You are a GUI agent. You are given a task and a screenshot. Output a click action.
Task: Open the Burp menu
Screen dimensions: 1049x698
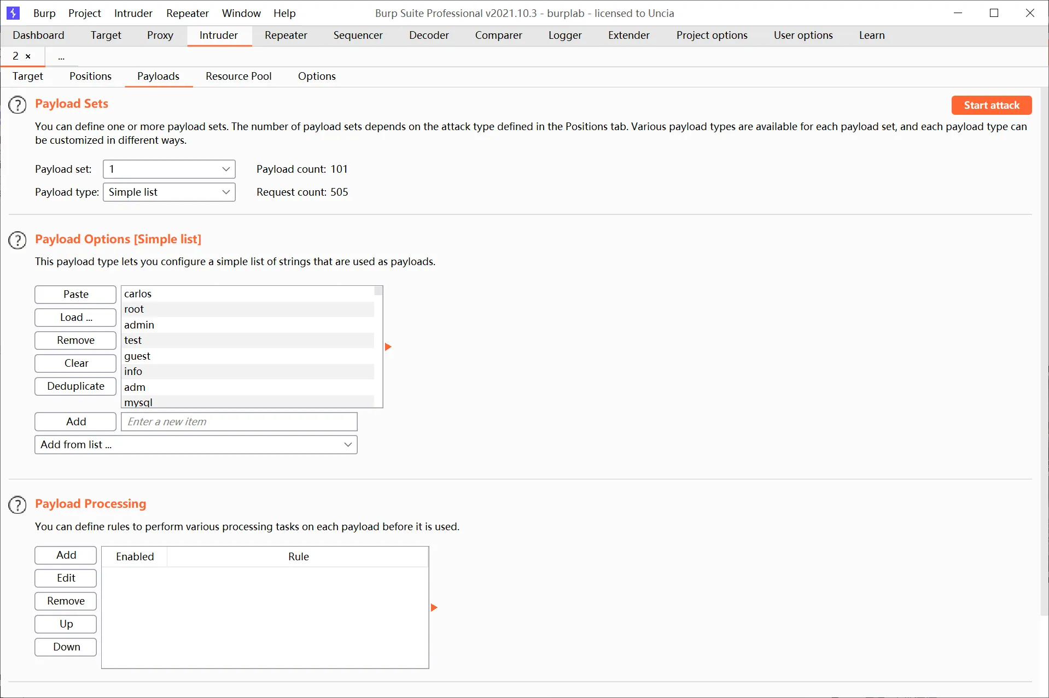(44, 13)
